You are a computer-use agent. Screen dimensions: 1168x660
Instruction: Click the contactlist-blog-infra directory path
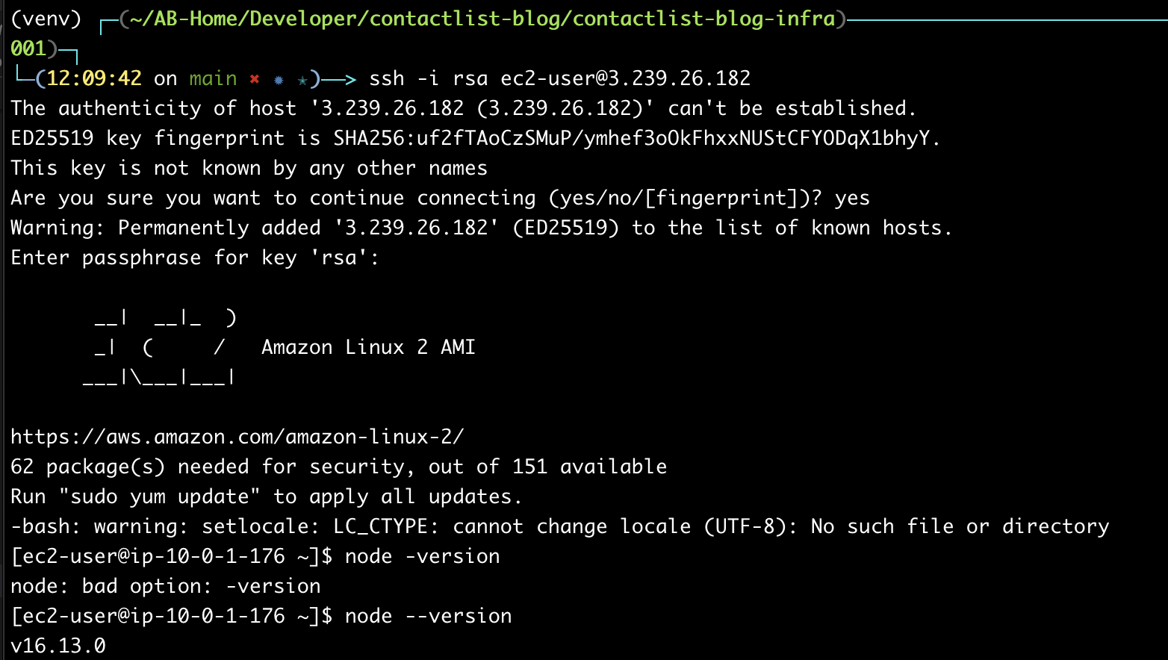482,19
